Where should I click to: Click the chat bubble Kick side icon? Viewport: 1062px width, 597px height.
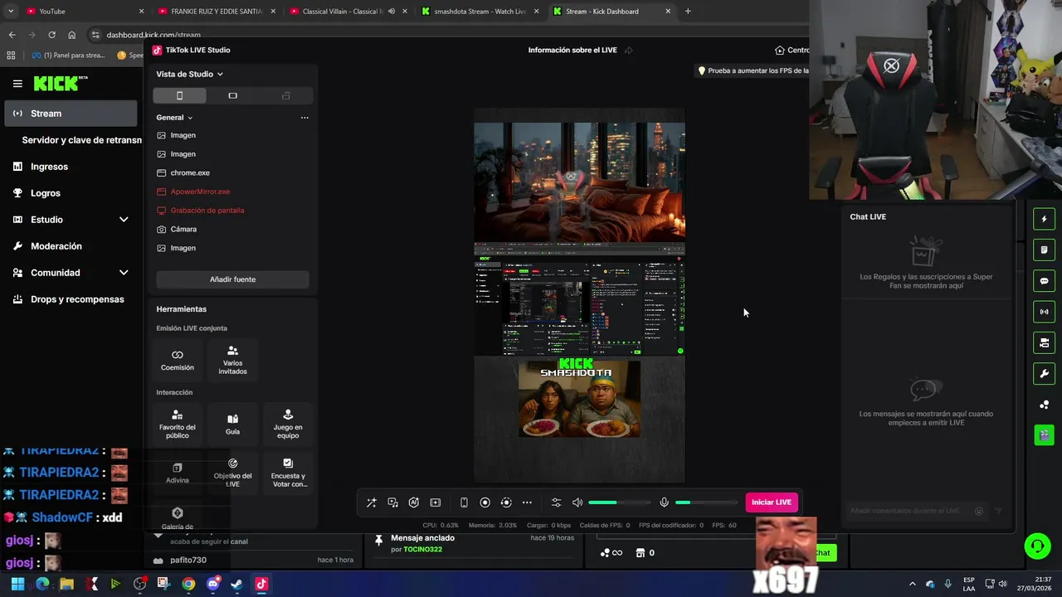coord(1044,281)
